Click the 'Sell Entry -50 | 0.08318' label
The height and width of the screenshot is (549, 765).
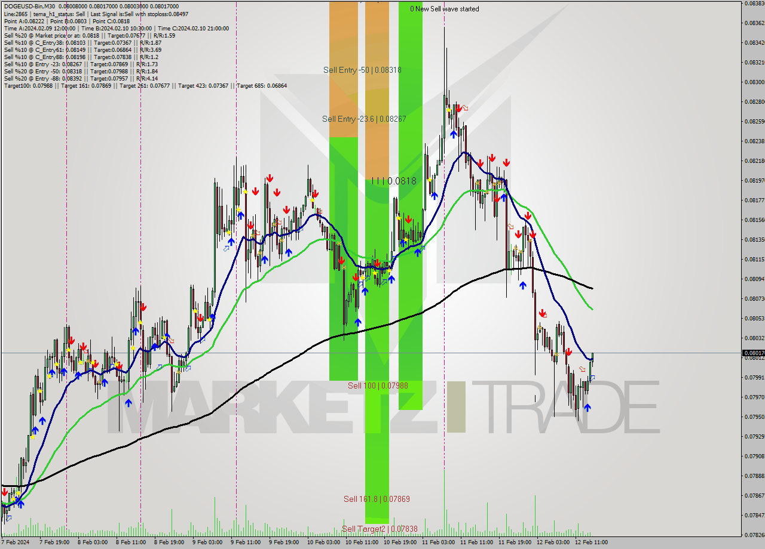(362, 70)
